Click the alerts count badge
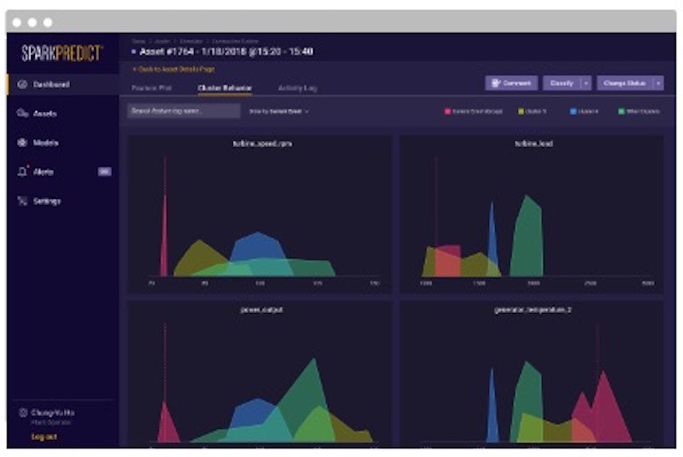The width and height of the screenshot is (683, 457). point(104,172)
